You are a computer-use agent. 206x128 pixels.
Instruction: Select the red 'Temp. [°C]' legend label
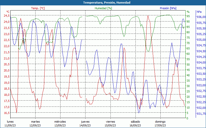coord(38,8)
